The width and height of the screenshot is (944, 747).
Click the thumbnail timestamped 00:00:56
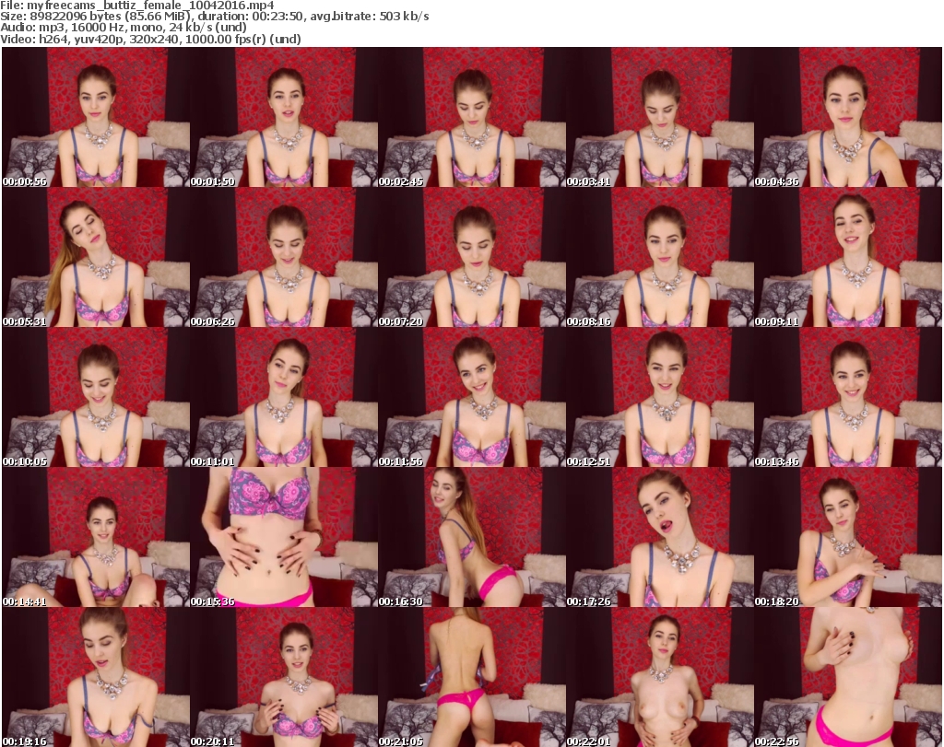96,117
